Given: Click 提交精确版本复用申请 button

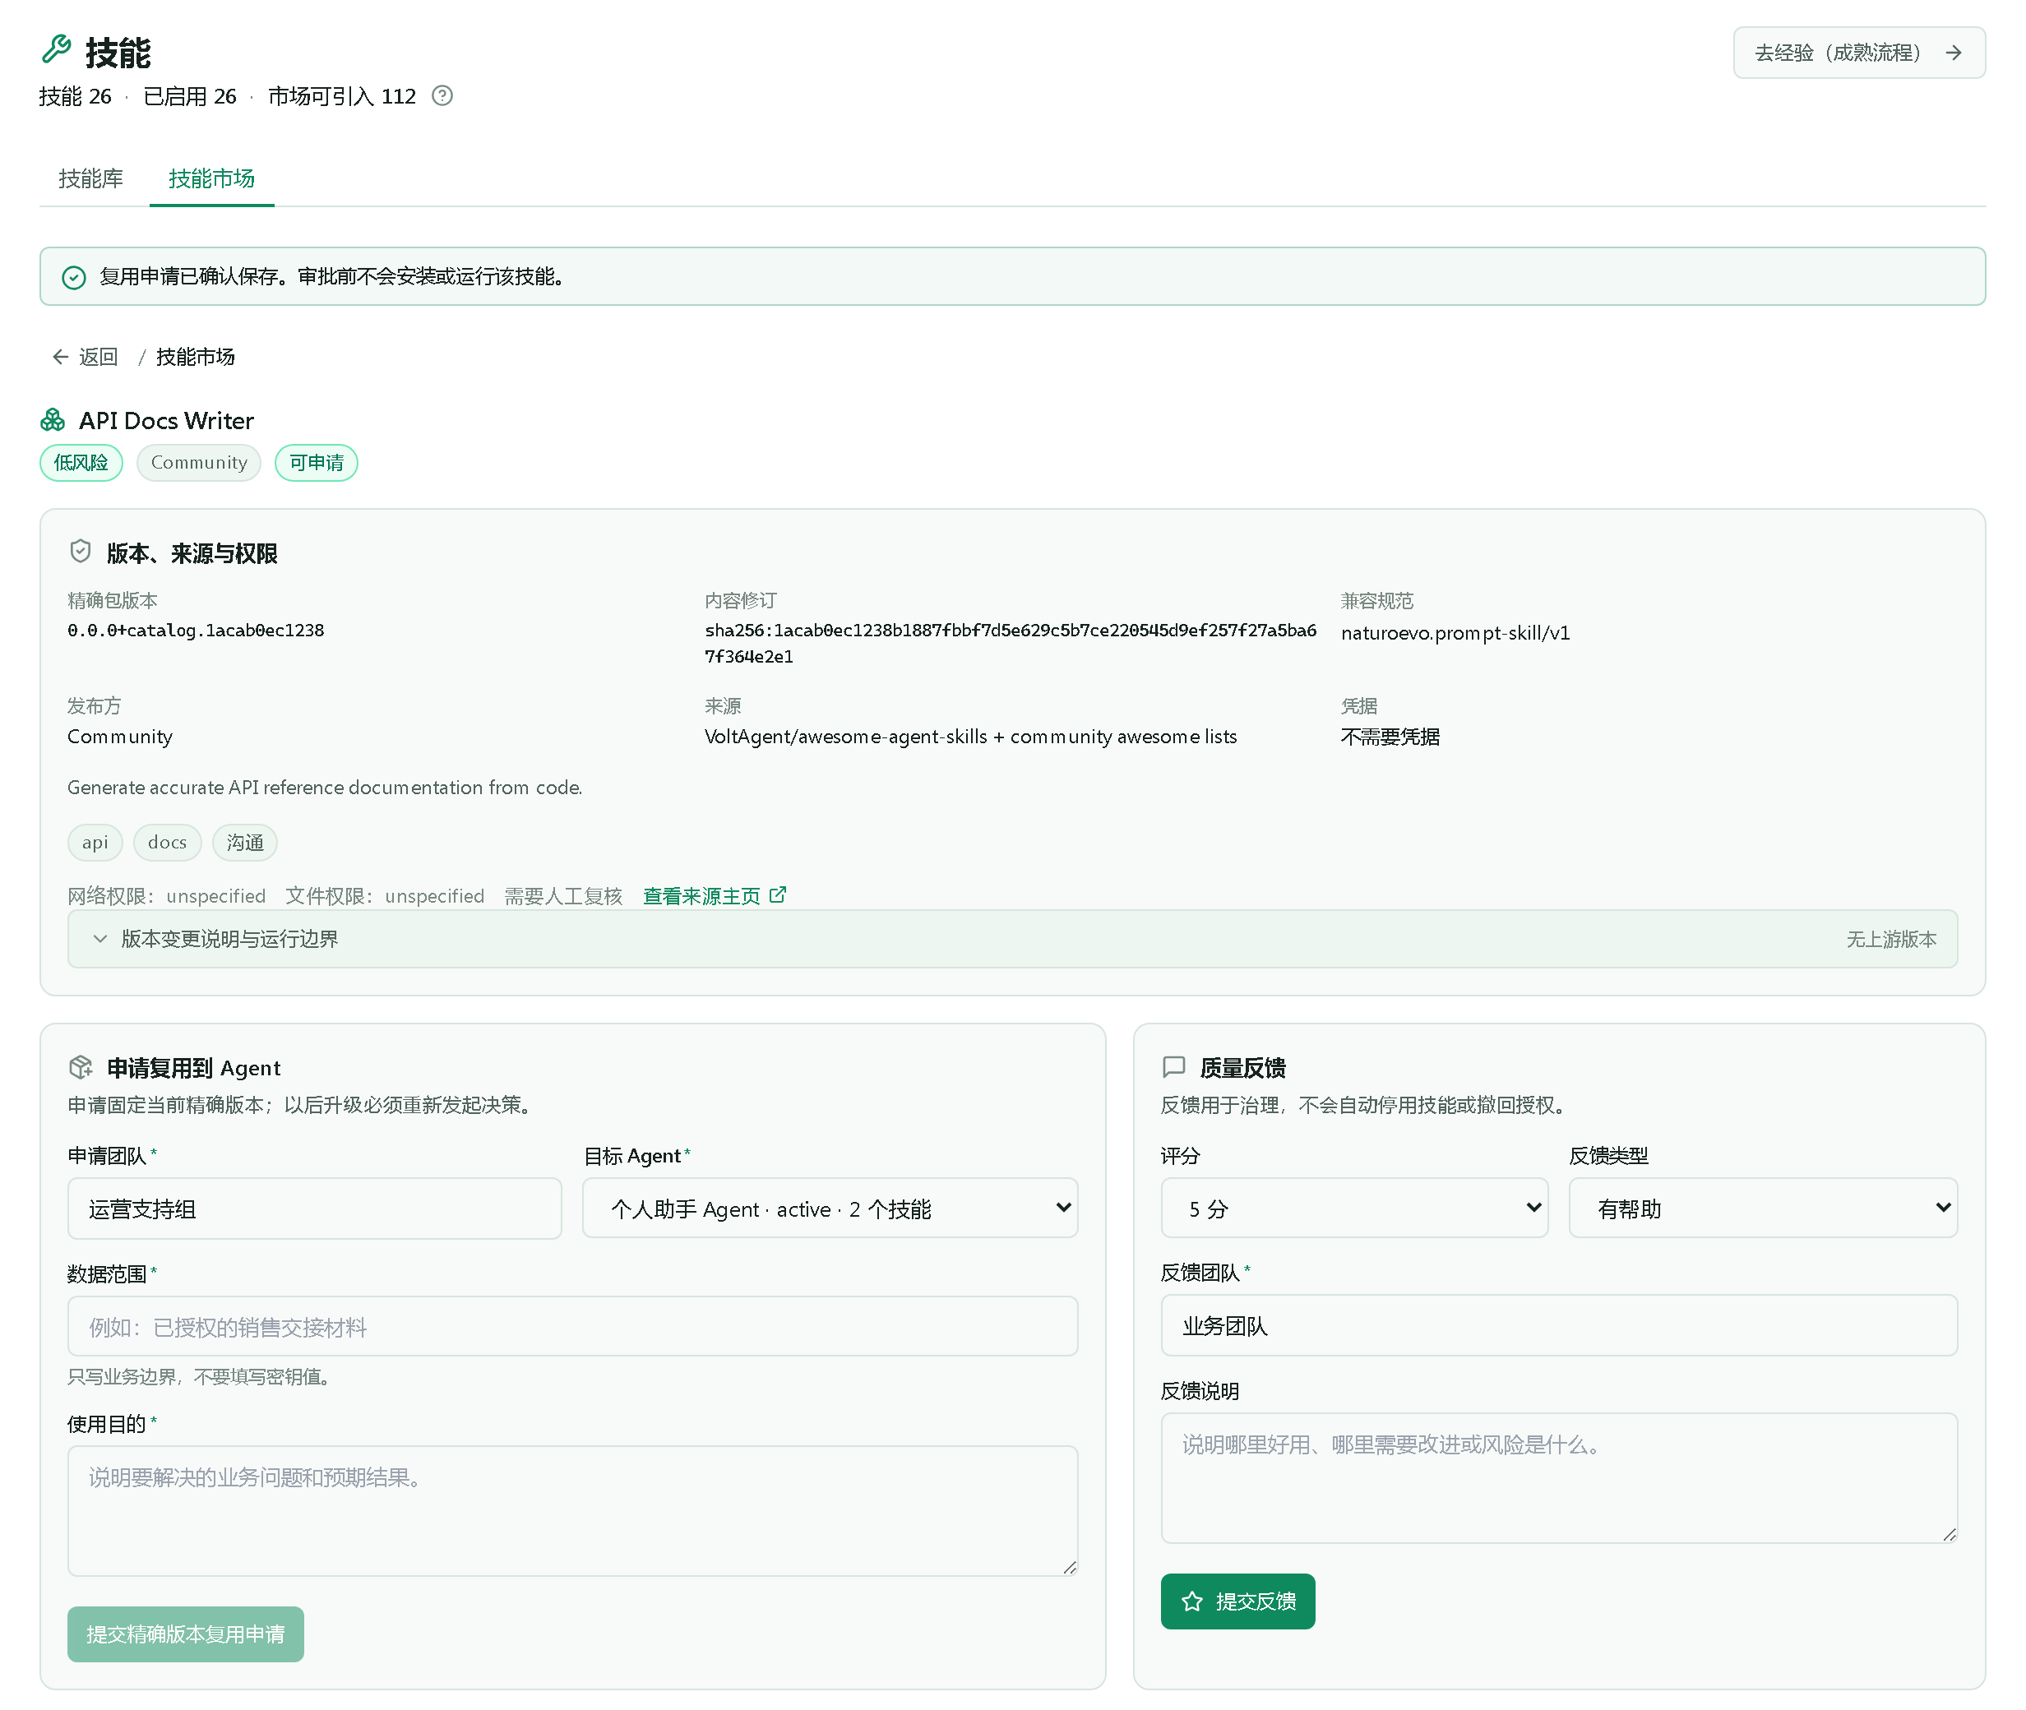Looking at the screenshot, I should click(185, 1634).
